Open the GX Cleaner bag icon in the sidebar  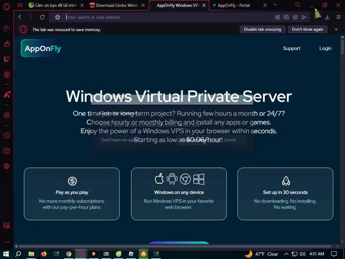tap(7, 44)
